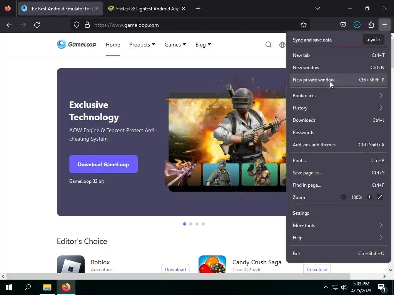Zoom in with the plus button
The height and width of the screenshot is (295, 394).
click(369, 197)
